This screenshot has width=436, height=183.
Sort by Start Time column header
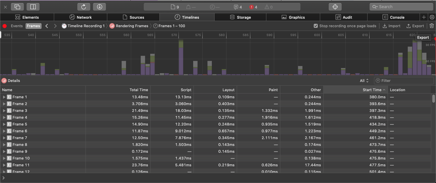coord(356,90)
